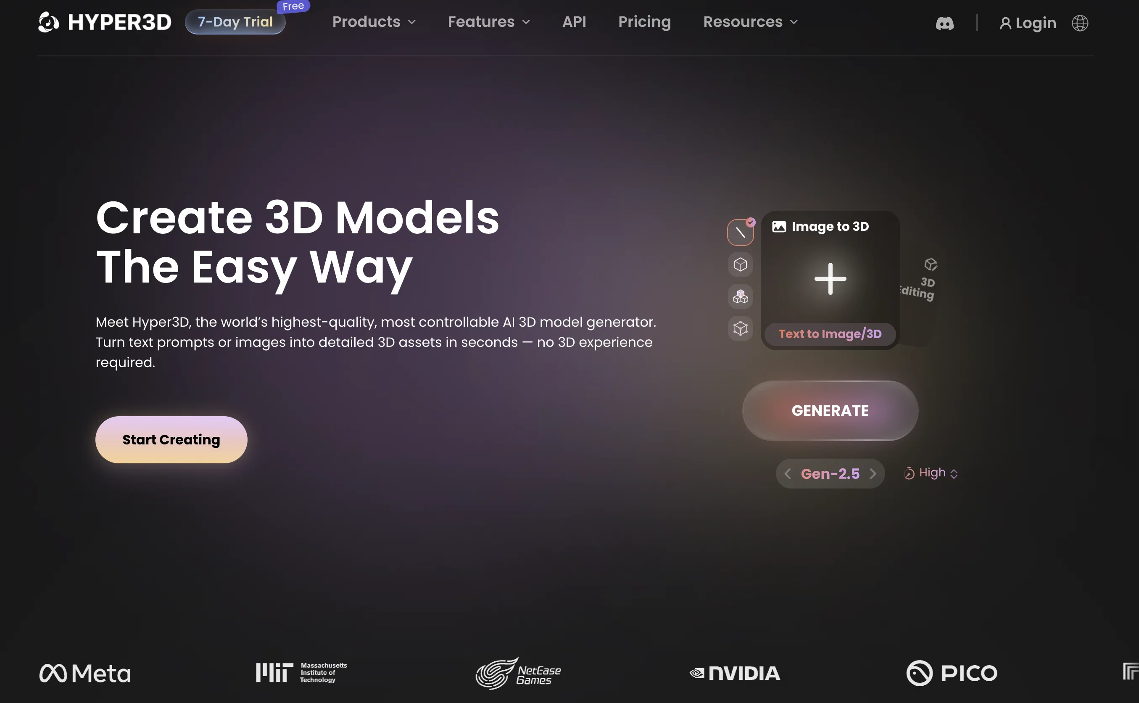The width and height of the screenshot is (1139, 703).
Task: Open the Pricing page
Action: point(645,22)
